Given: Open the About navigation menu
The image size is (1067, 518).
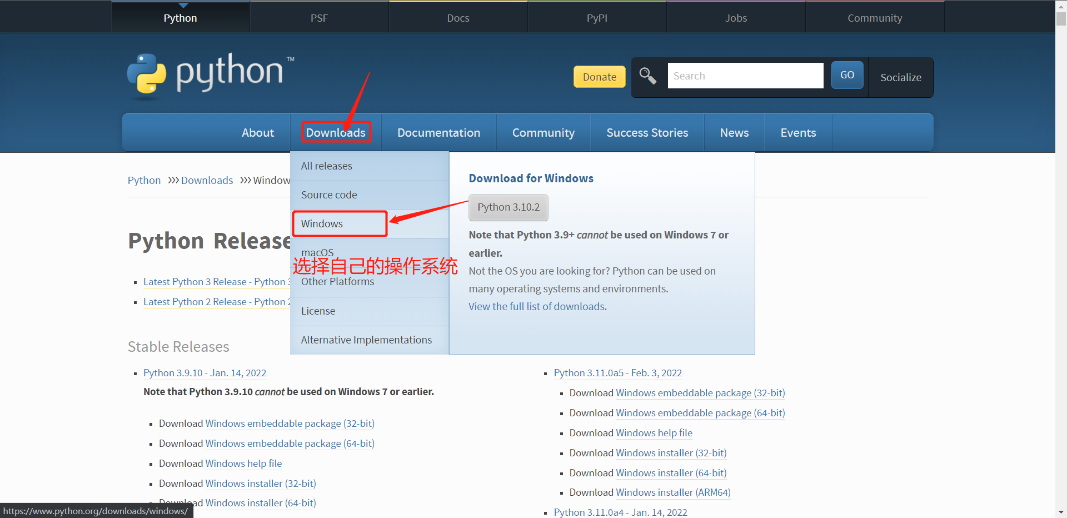Looking at the screenshot, I should (258, 132).
